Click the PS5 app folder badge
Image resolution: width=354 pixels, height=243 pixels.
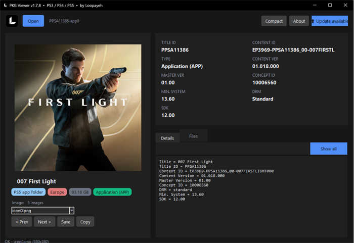pyautogui.click(x=28, y=192)
